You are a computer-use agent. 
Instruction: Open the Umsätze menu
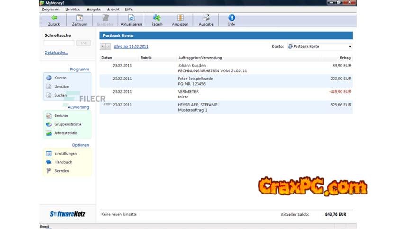pyautogui.click(x=73, y=9)
